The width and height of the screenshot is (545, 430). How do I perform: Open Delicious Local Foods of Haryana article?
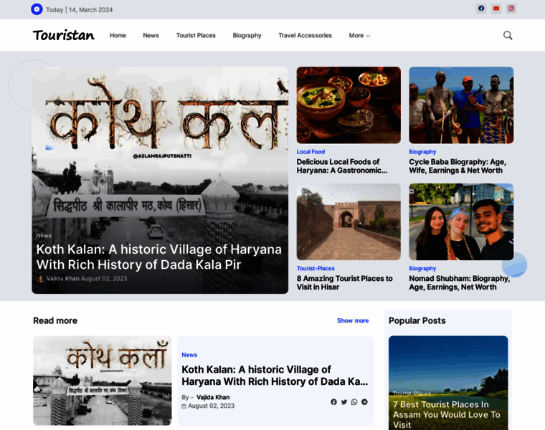point(341,166)
